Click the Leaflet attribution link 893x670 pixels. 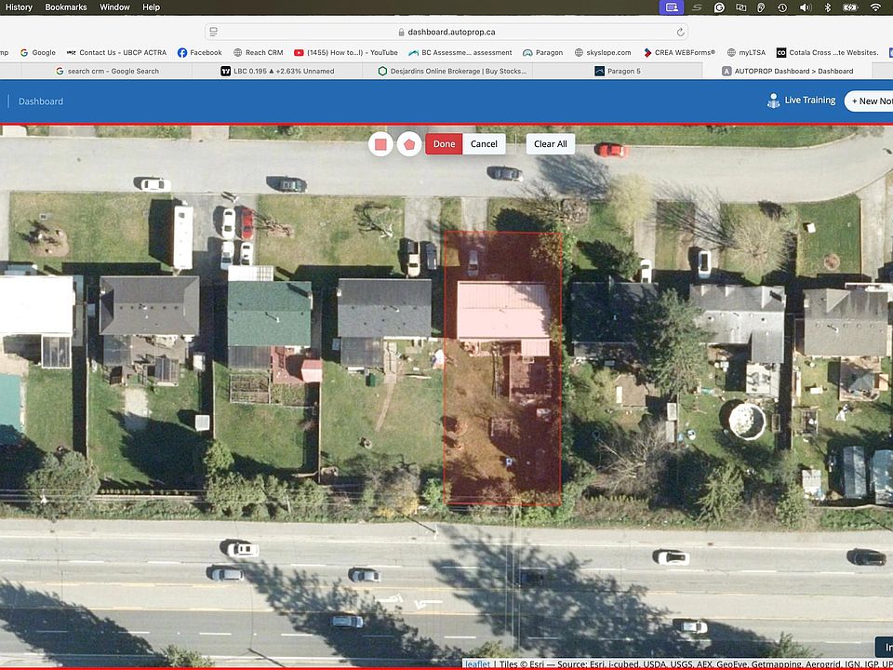[x=477, y=663]
